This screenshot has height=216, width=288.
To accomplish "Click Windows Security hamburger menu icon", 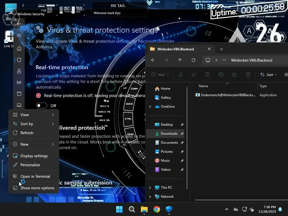I will coord(19,35).
